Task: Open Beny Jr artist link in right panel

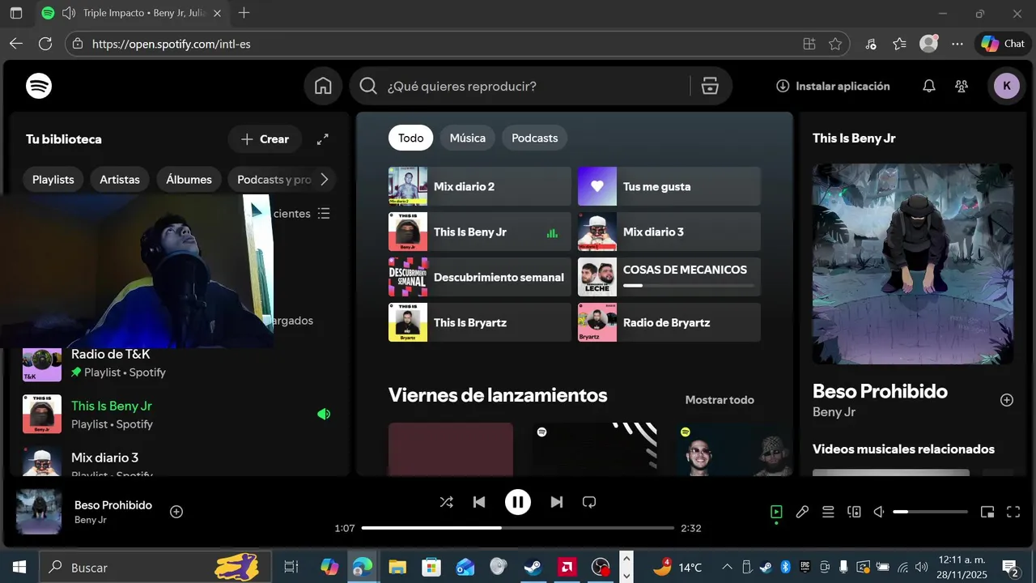Action: pyautogui.click(x=834, y=412)
